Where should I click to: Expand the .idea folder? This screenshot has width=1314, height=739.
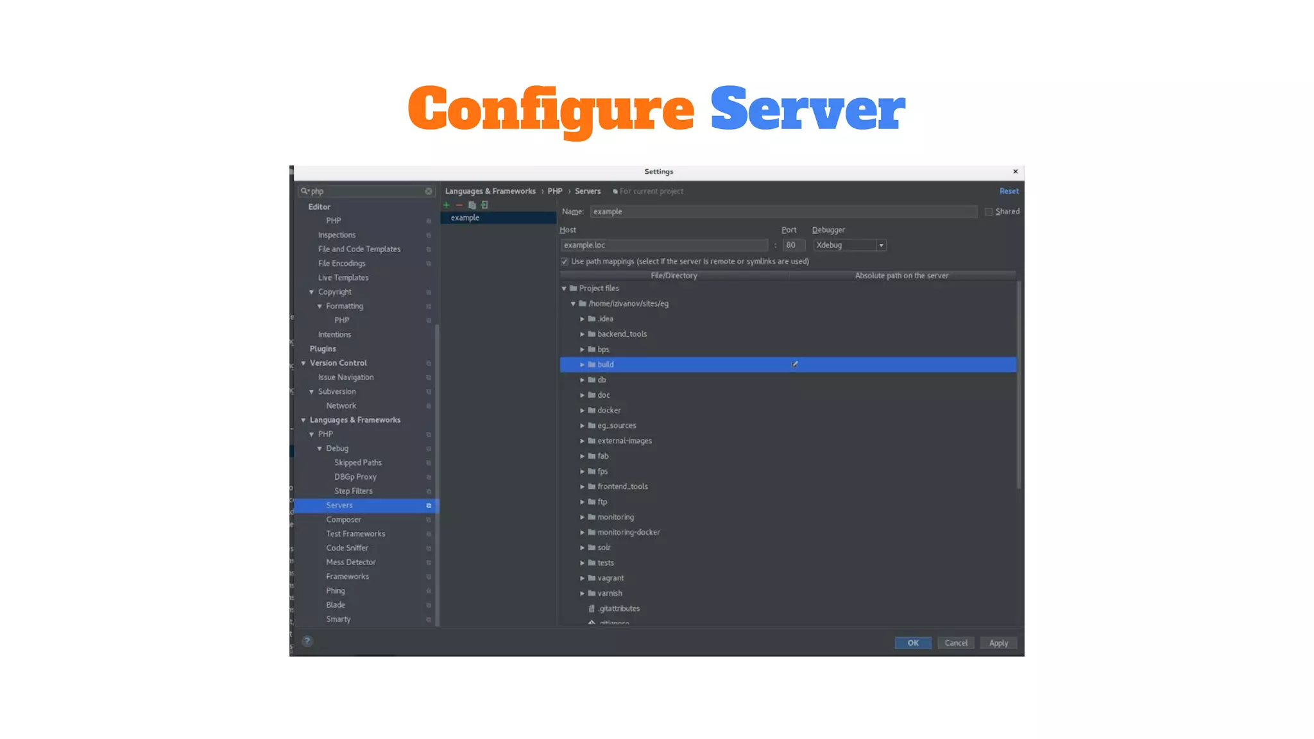pyautogui.click(x=582, y=319)
